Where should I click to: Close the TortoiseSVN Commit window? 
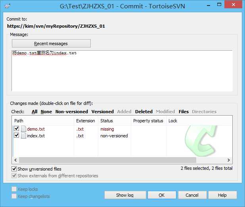[234, 4]
